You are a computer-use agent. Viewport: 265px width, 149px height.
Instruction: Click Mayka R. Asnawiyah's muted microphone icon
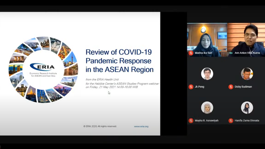click(x=191, y=121)
